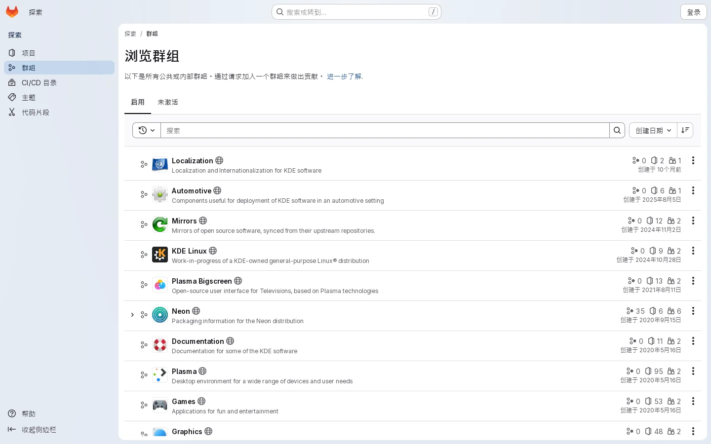Open the Automotive group link
Viewport: 711px width, 444px height.
tap(192, 191)
